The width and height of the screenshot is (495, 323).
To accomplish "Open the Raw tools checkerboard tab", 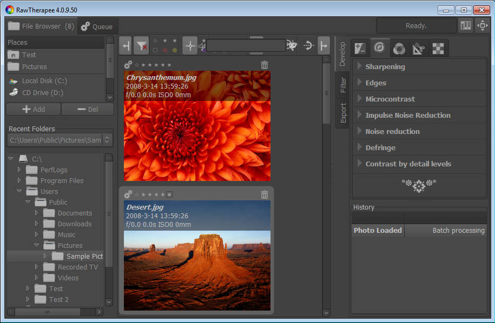I will (438, 49).
